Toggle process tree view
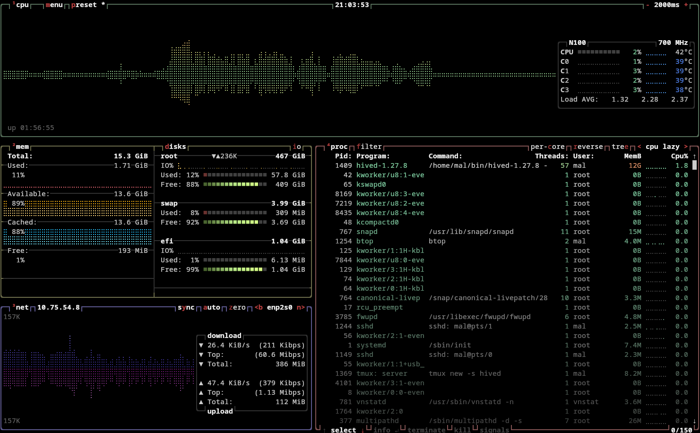Image resolution: width=700 pixels, height=433 pixels. 620,147
